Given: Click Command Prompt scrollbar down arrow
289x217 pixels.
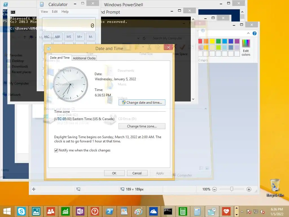Looking at the screenshot, I should tap(193, 99).
